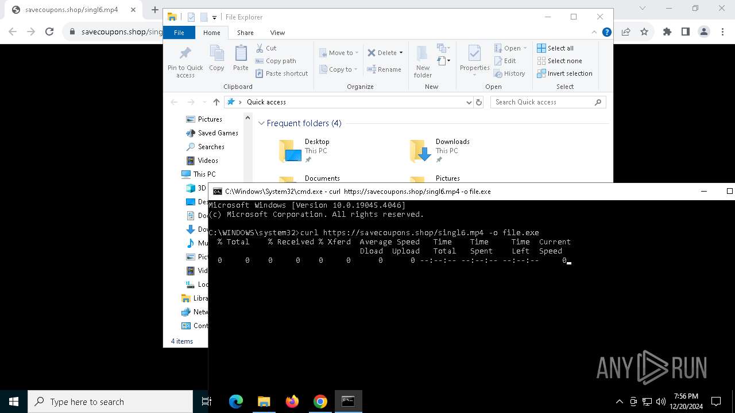Create a New folder
The height and width of the screenshot is (413, 735).
(423, 61)
